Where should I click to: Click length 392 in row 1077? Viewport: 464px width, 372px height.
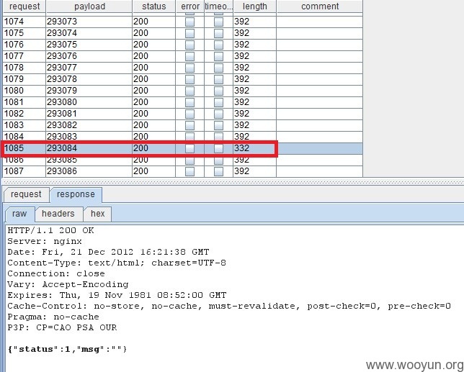(255, 56)
